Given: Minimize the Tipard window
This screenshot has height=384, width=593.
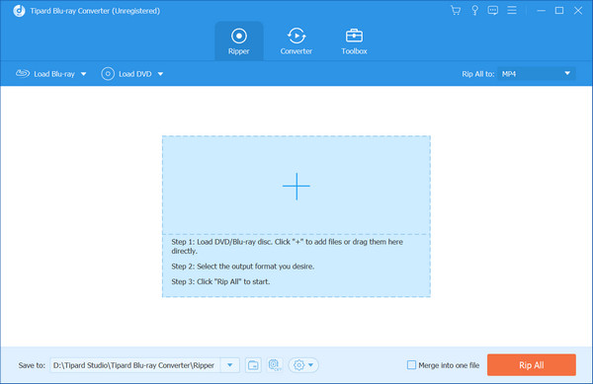Looking at the screenshot, I should tap(542, 11).
